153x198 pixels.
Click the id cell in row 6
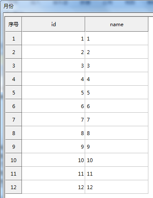(54, 106)
